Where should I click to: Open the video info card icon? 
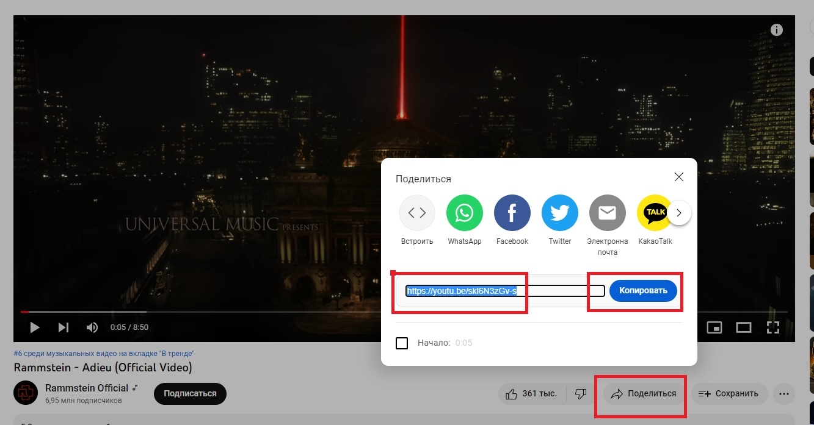tap(777, 30)
